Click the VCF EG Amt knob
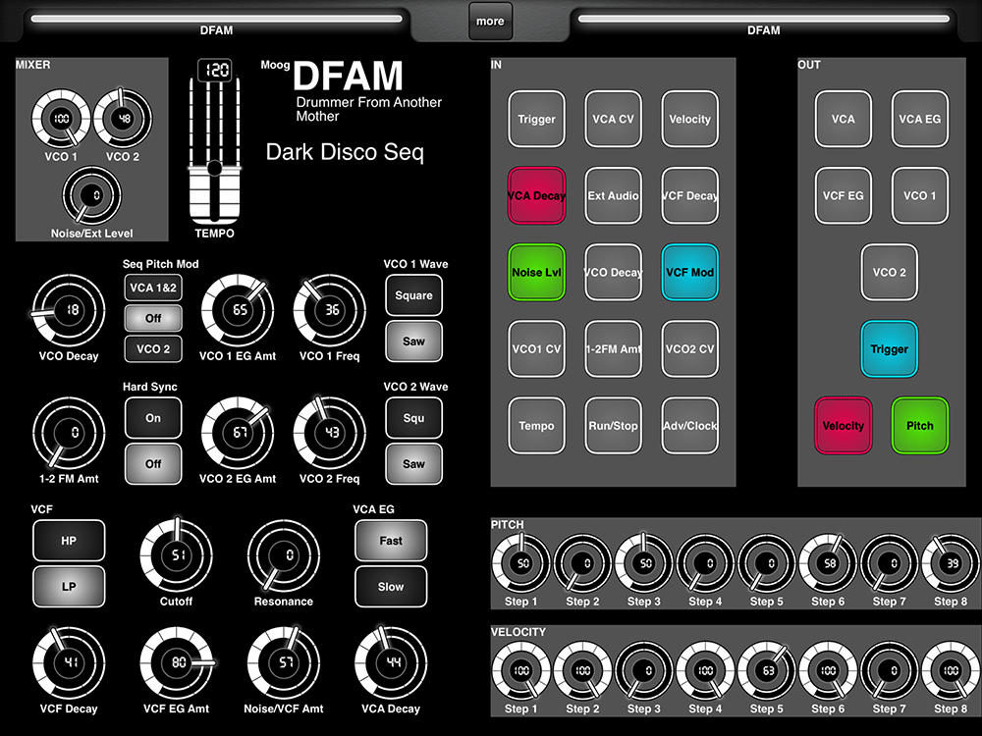Screen dimensions: 982x736 coord(176,663)
